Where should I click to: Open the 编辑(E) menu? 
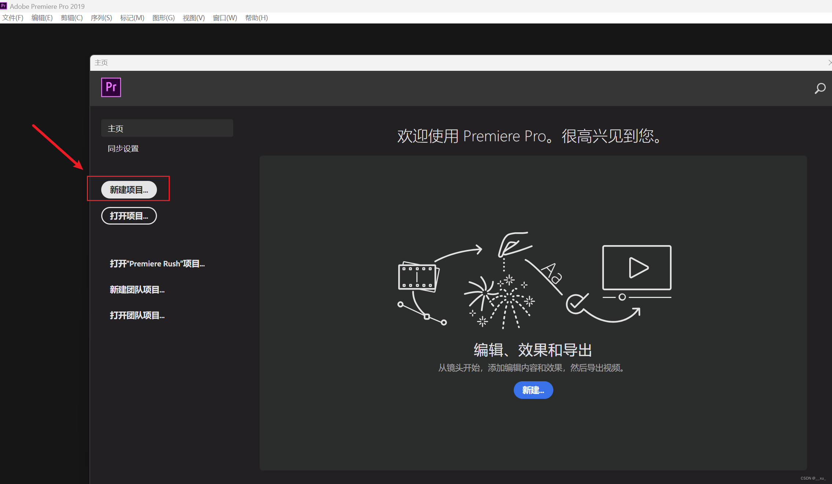click(42, 18)
